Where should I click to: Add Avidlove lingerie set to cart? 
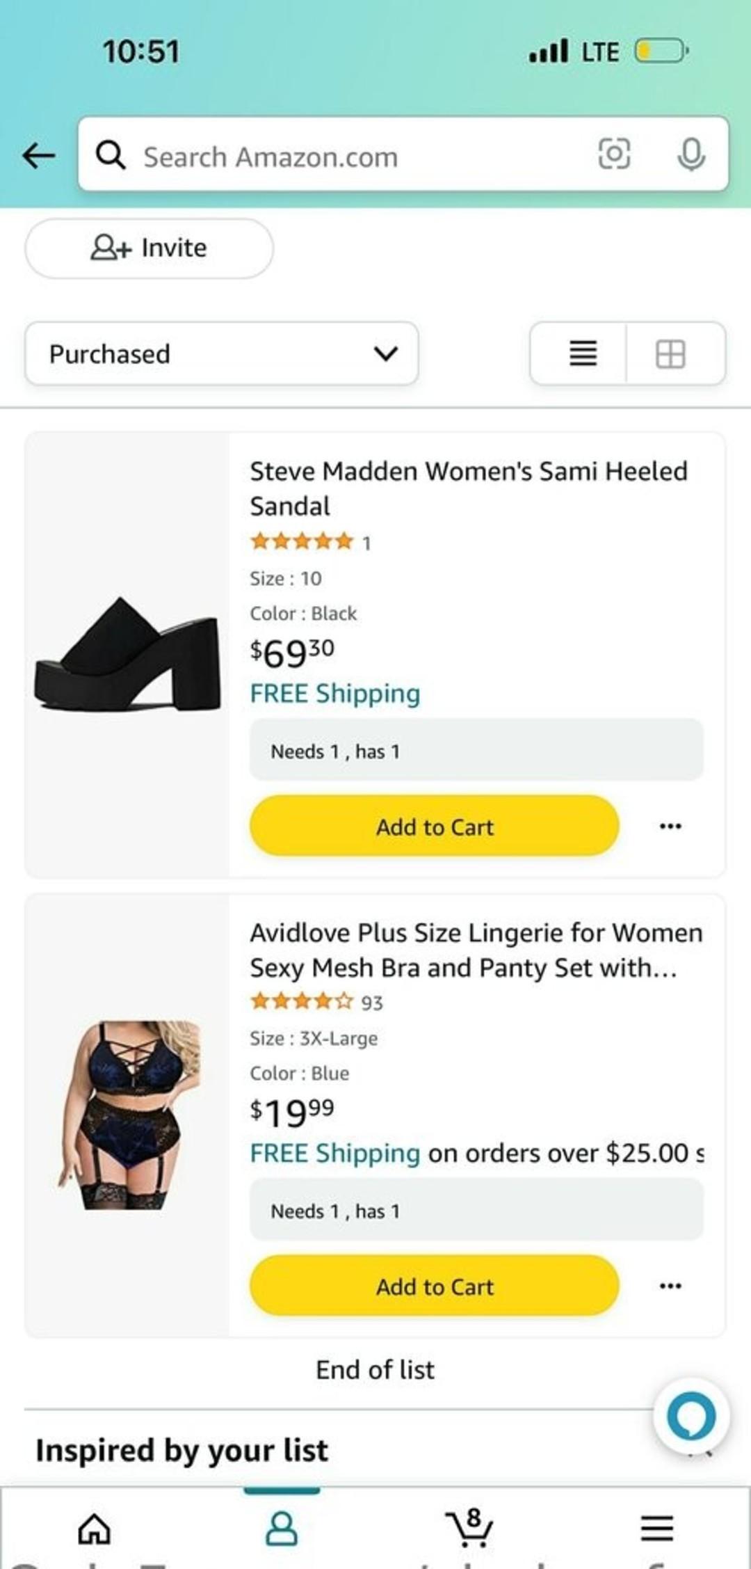[434, 1286]
